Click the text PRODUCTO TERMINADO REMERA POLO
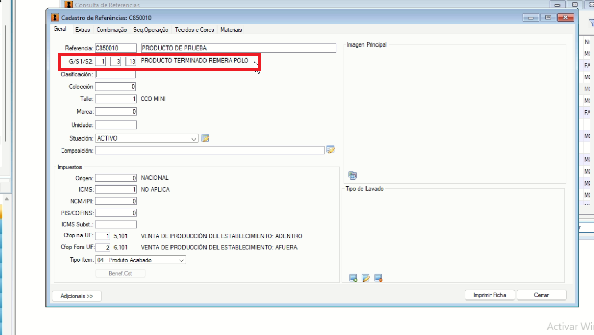The height and width of the screenshot is (335, 594). click(x=195, y=61)
